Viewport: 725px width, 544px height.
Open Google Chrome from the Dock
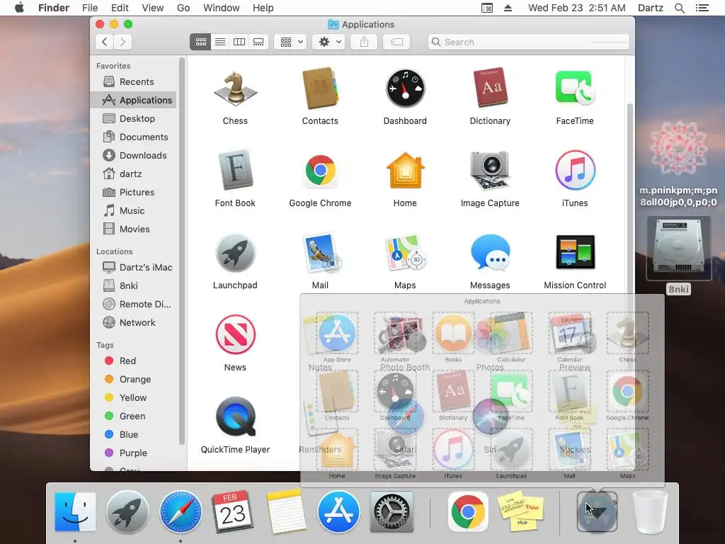point(468,512)
